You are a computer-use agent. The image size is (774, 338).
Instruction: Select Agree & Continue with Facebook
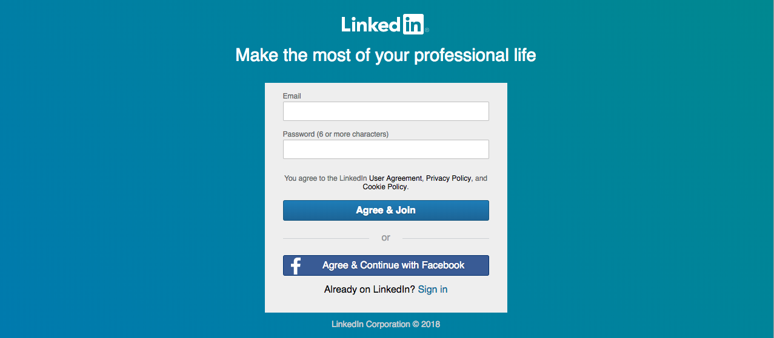(x=385, y=265)
